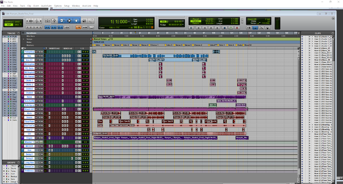Screen dimensions: 343x184
Task: Toggle Link Track and Edit Selection
Action: (60, 27)
